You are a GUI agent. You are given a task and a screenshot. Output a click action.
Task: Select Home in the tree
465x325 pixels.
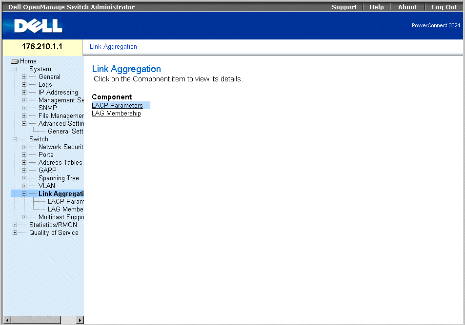28,61
